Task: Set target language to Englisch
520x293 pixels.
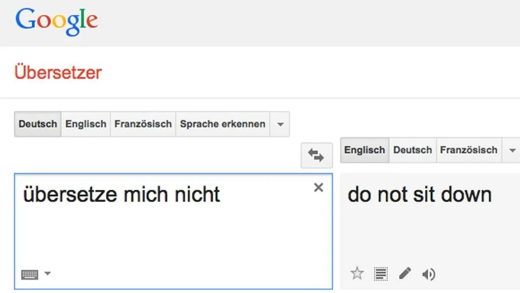Action: tap(364, 150)
